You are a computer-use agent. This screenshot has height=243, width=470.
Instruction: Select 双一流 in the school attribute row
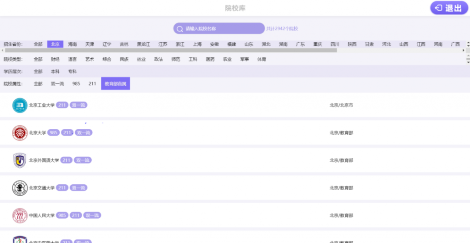tap(57, 84)
